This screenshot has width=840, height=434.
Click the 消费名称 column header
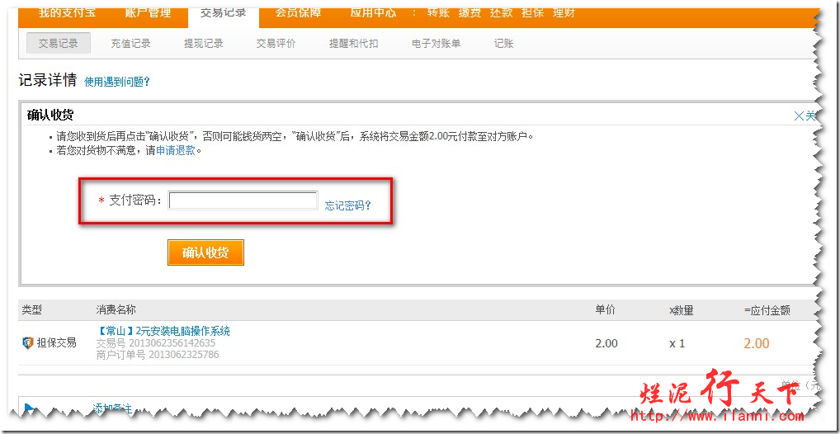116,310
